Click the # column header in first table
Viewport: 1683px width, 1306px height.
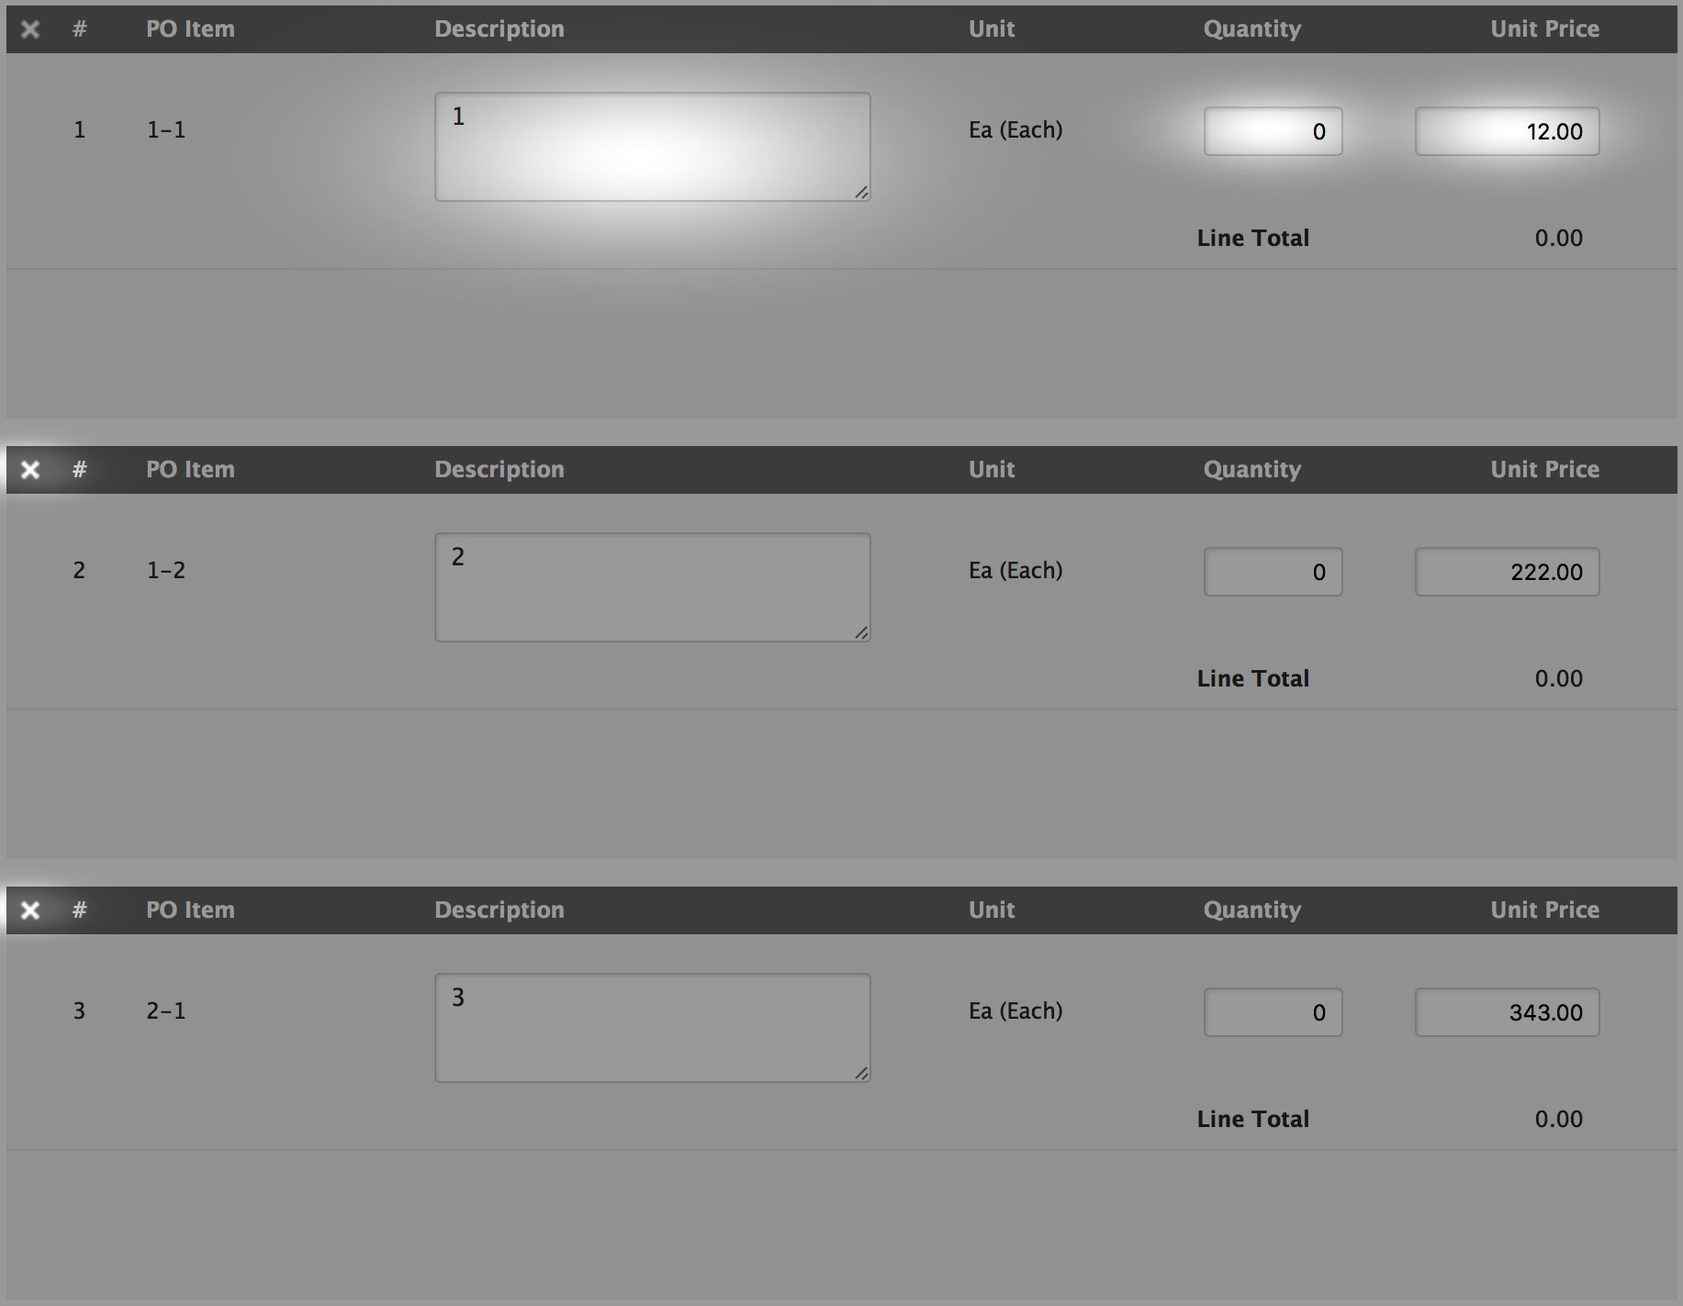pyautogui.click(x=79, y=28)
